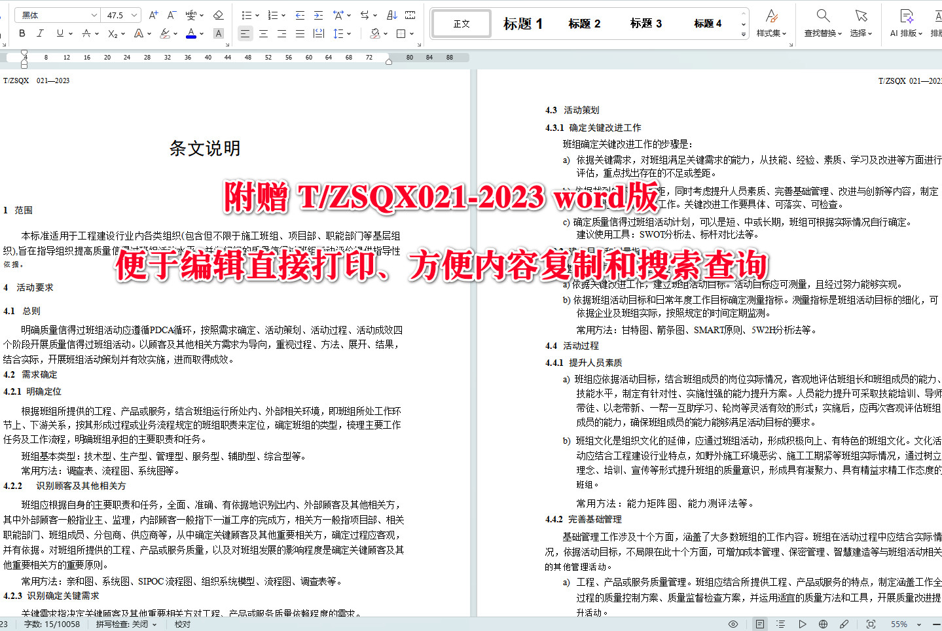Apply bullet list formatting
942x631 pixels.
(246, 15)
